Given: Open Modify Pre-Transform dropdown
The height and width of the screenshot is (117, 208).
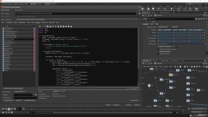Looking at the screenshot, I should [168, 46].
